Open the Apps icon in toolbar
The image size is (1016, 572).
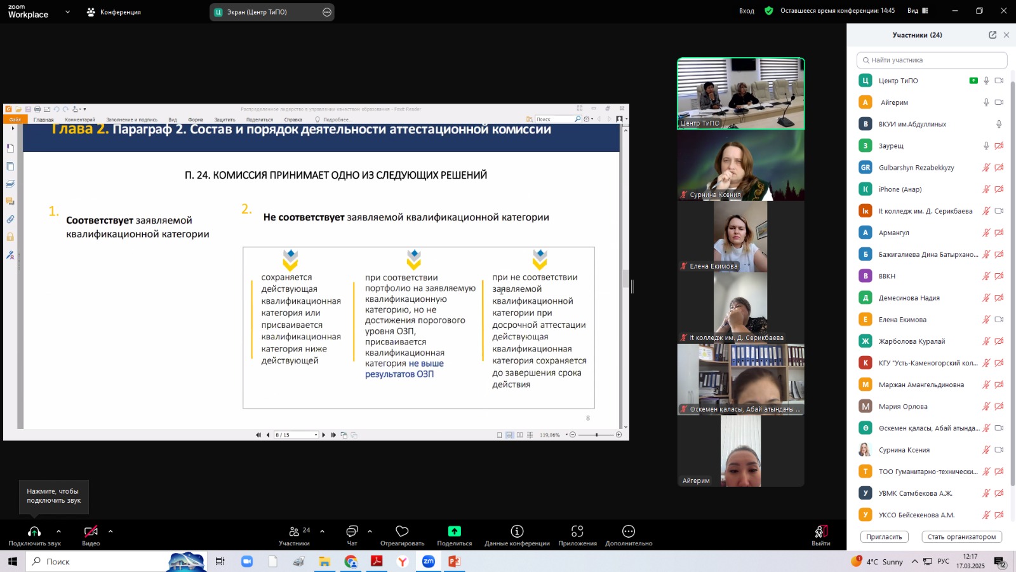[577, 531]
